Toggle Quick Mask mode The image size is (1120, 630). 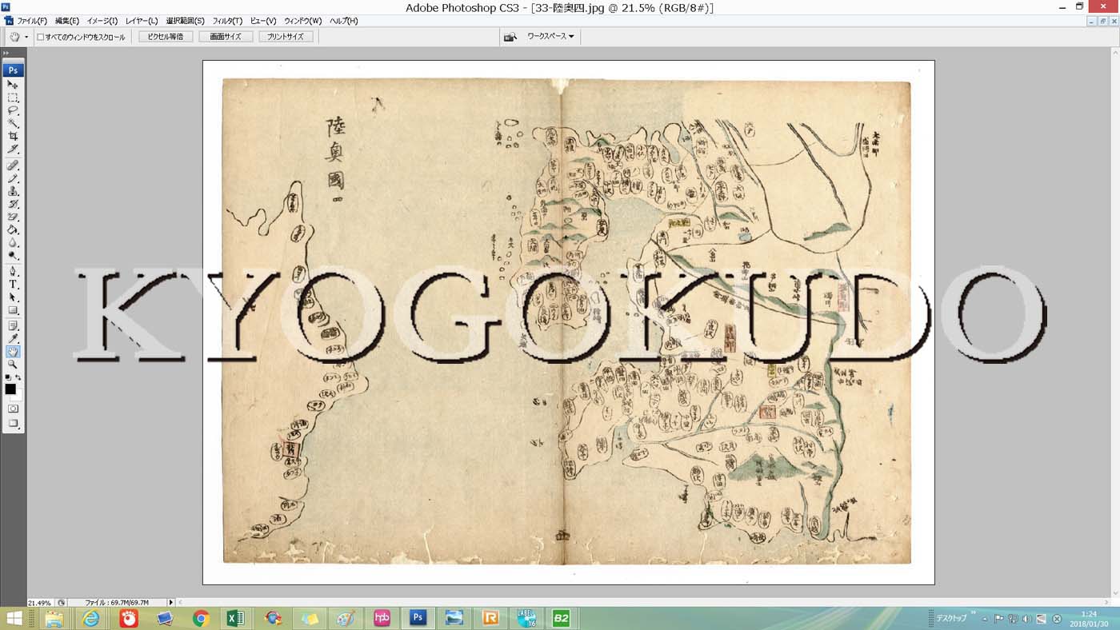(13, 409)
